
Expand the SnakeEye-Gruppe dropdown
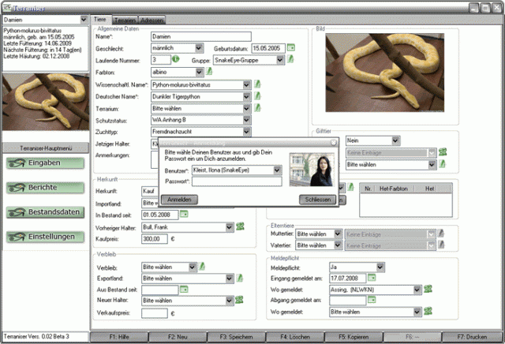(x=280, y=60)
